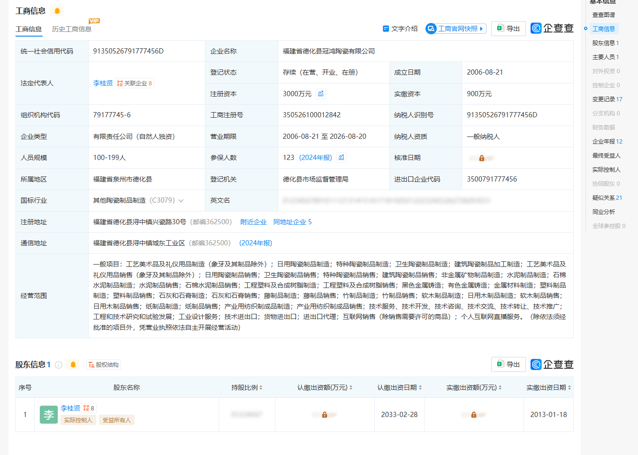Export business info with 导出 button

point(509,29)
